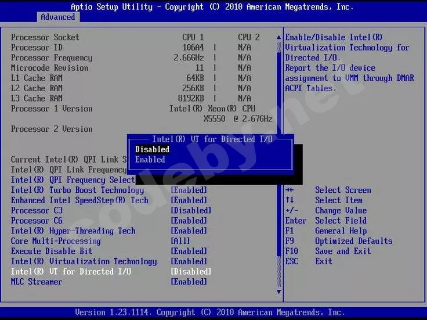Click the Processor ID label

tap(37, 48)
